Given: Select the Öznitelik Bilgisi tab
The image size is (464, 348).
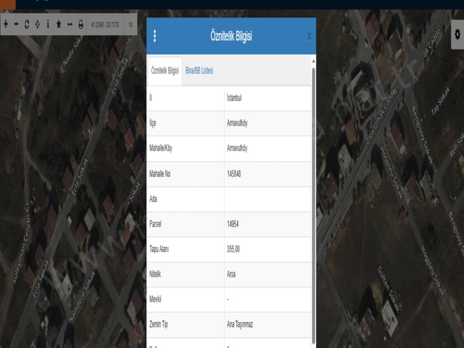Looking at the screenshot, I should [x=165, y=71].
